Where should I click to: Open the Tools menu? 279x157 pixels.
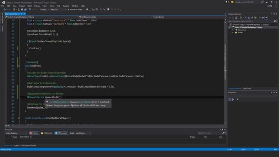click(52, 6)
